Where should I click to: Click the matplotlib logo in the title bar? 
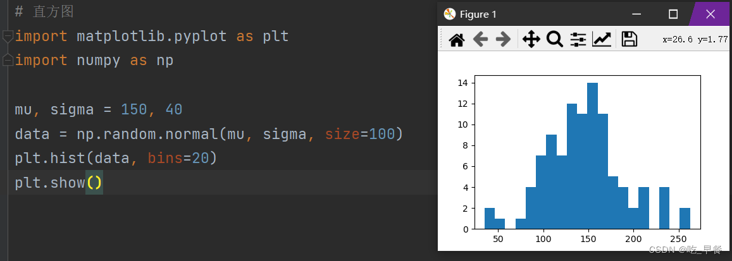coord(450,14)
